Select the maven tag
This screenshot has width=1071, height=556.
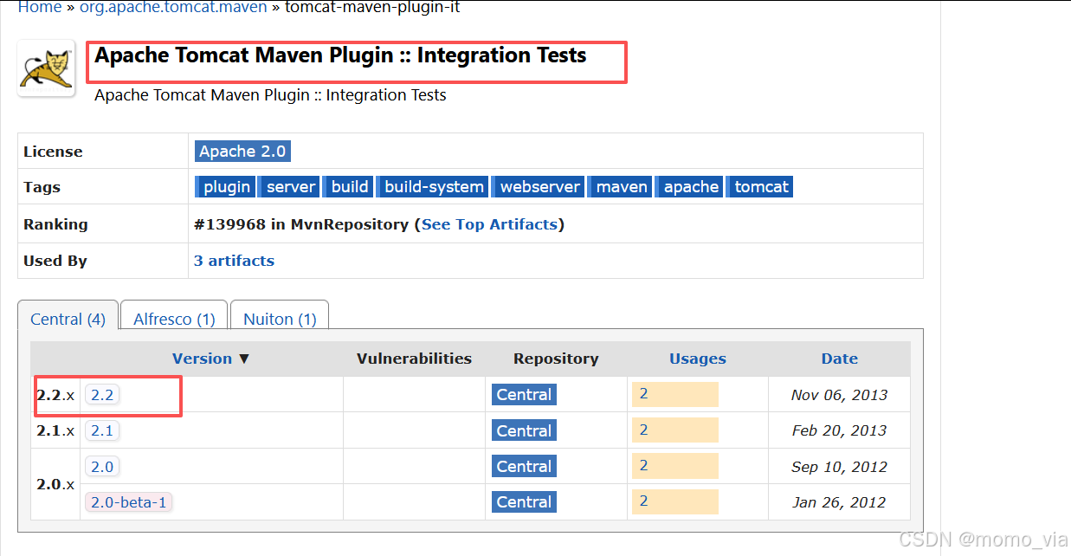click(x=621, y=186)
